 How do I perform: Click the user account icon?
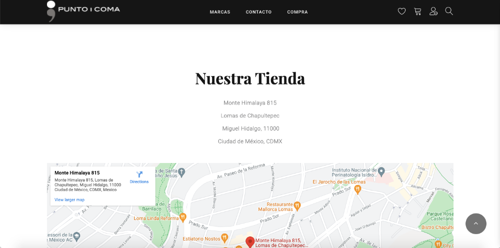click(433, 11)
